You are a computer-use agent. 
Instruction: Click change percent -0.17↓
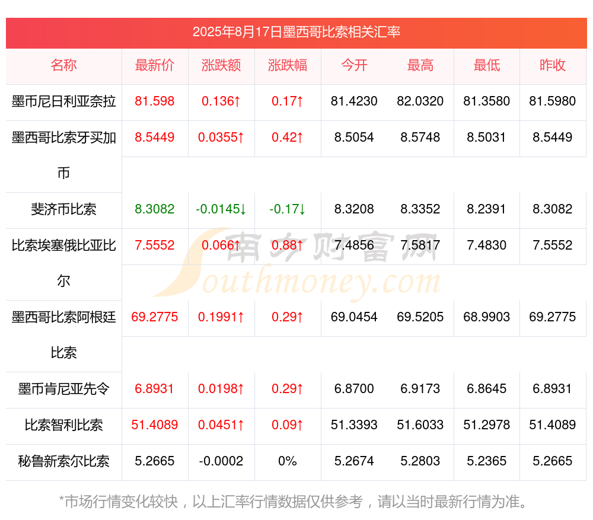pyautogui.click(x=288, y=209)
